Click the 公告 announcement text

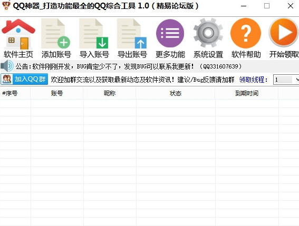[129, 66]
